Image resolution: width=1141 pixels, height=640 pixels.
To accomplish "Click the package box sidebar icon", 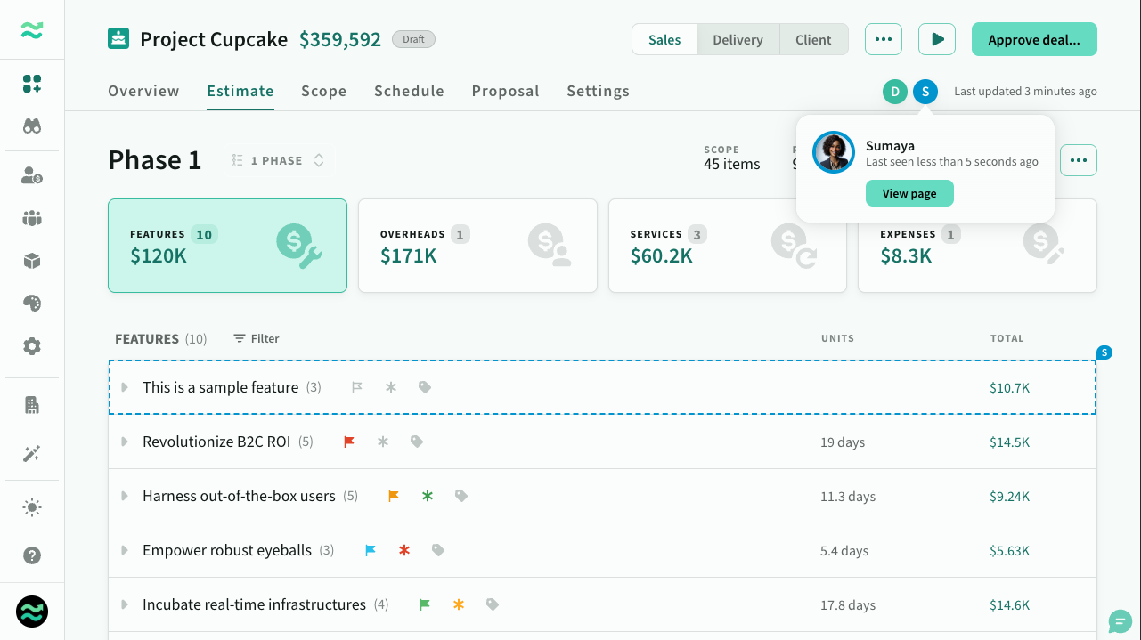I will click(32, 261).
